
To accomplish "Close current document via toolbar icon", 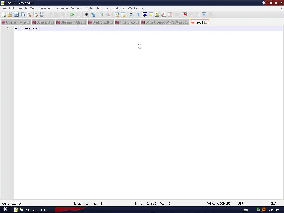I will click(29, 14).
